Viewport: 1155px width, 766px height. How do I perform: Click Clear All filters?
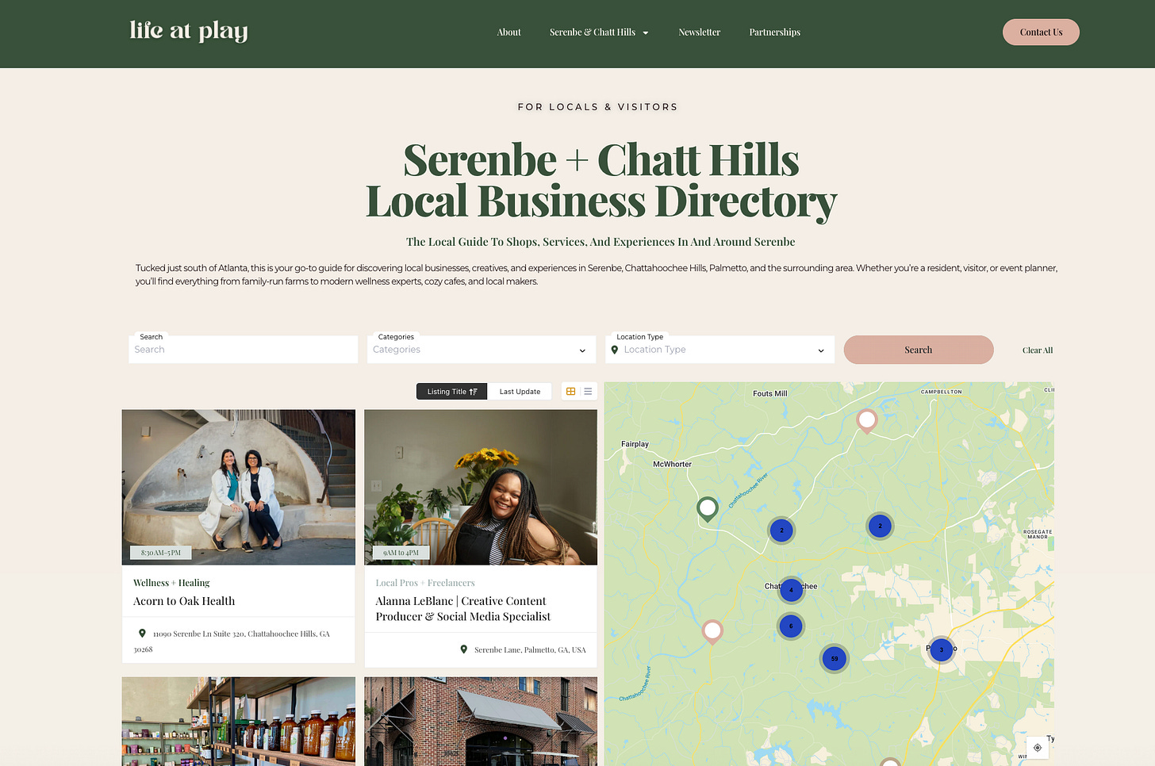1038,350
